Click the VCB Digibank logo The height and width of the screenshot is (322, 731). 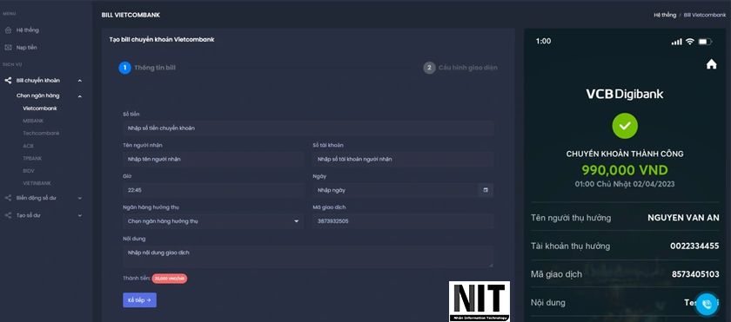pyautogui.click(x=625, y=94)
